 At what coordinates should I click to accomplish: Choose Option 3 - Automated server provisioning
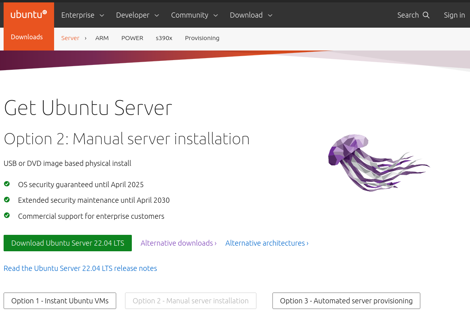(x=346, y=301)
